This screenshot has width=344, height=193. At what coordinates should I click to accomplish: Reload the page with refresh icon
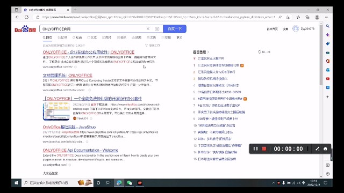point(26,17)
